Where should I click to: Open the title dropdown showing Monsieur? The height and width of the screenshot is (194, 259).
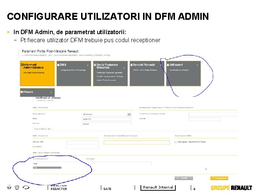tap(106, 114)
